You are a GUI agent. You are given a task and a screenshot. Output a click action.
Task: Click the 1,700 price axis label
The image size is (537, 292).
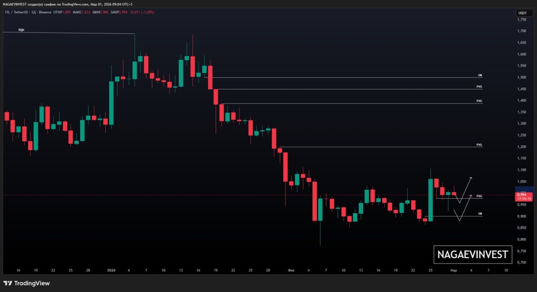point(522,31)
